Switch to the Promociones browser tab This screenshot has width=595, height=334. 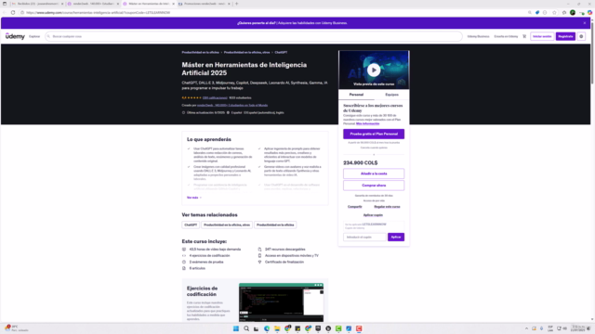pyautogui.click(x=205, y=4)
